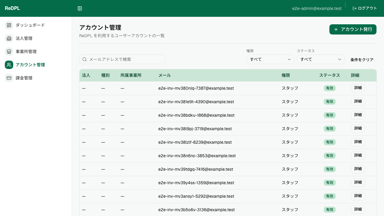The image size is (384, 216).
Task: Clear filters with 条件をクリア
Action: click(x=362, y=60)
